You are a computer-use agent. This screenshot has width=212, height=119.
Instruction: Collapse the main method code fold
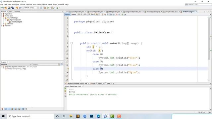(x=72, y=43)
